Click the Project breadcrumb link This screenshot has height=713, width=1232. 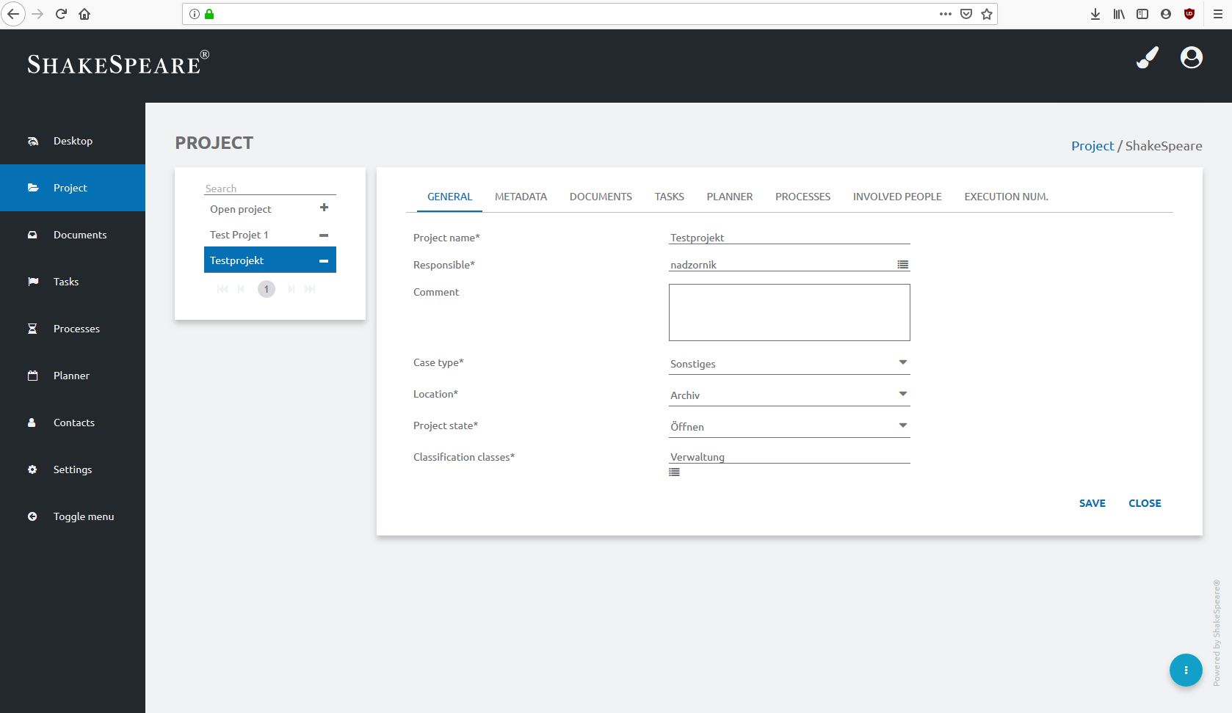click(x=1093, y=145)
